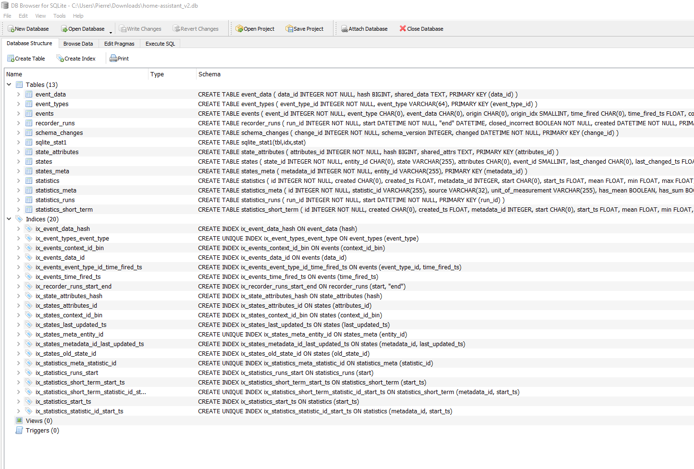Switch to the Execute SQL tab
Screen dimensions: 694x469
pyautogui.click(x=161, y=44)
